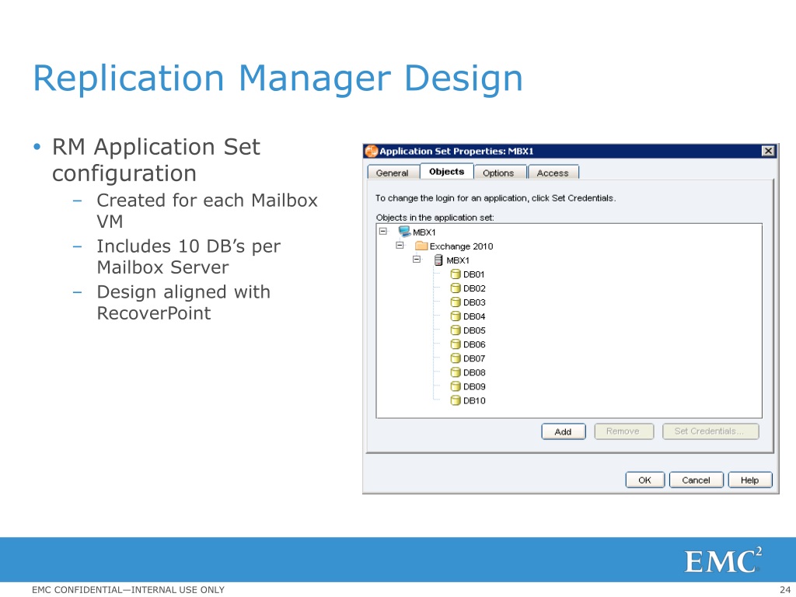Viewport: 796px width, 597px height.
Task: Collapse the root MBX1 host node
Action: 382,232
